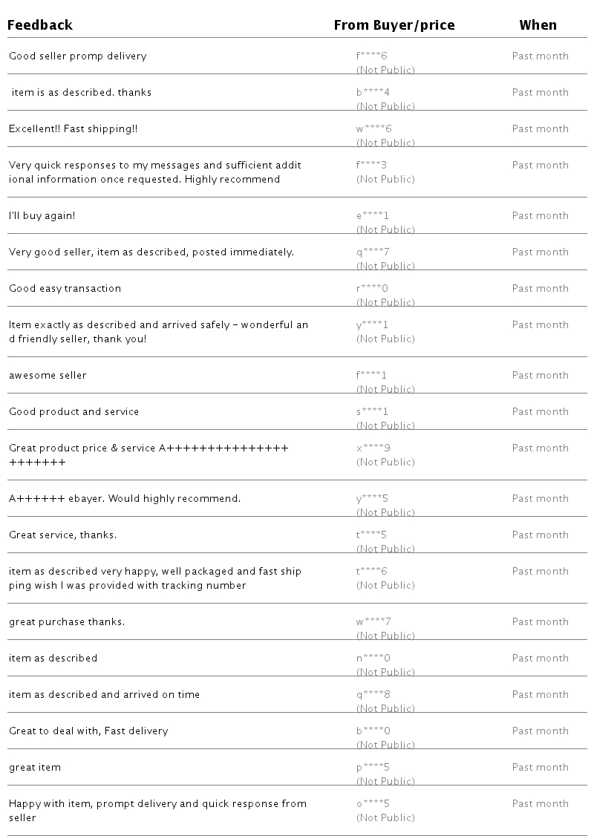This screenshot has height=836, width=594.
Task: Click buyer w****7 username
Action: 373,622
